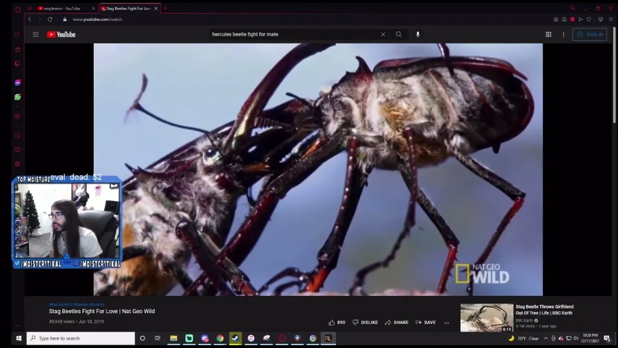Open Messenger in the Opera sidebar
618x348 pixels.
[x=18, y=83]
